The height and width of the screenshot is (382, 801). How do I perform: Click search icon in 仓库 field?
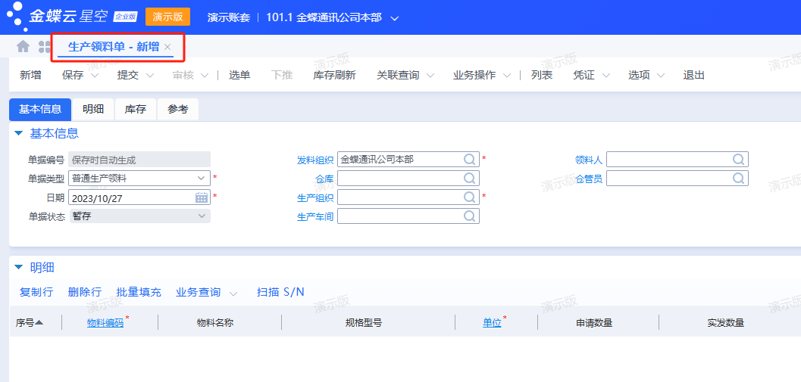470,179
